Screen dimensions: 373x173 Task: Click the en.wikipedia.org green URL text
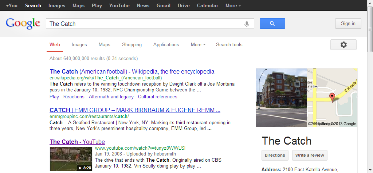(x=106, y=78)
